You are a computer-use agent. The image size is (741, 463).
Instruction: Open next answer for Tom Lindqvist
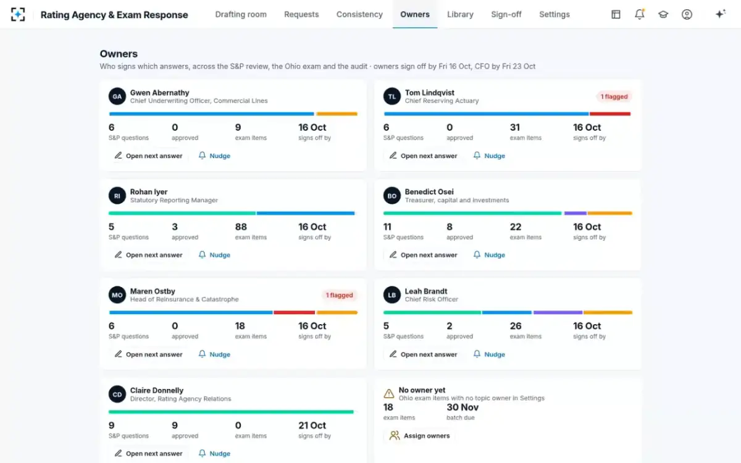pyautogui.click(x=423, y=156)
